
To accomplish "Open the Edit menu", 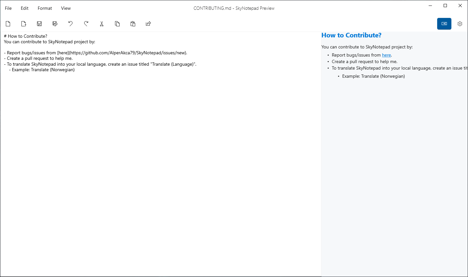I will click(x=25, y=8).
